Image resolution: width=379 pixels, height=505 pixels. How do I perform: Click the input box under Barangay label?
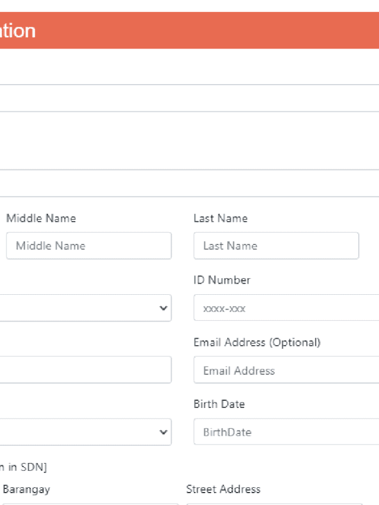click(89, 503)
